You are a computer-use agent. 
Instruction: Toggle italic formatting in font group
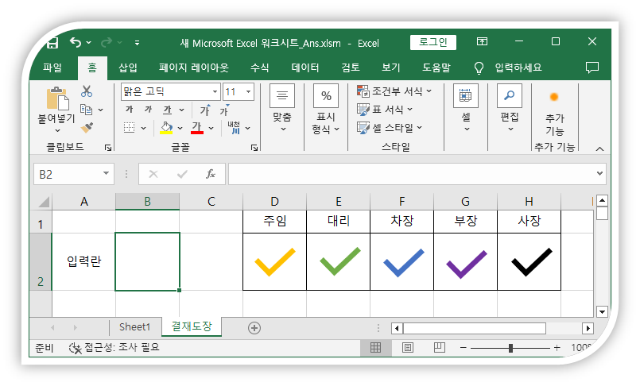pyautogui.click(x=147, y=110)
